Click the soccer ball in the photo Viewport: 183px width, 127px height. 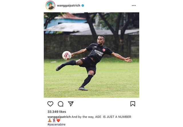[67, 56]
